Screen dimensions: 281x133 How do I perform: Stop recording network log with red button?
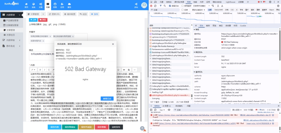tap(151, 6)
